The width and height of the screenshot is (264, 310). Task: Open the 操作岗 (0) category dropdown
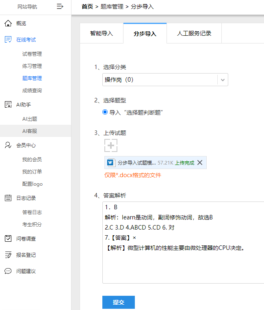coord(165,80)
